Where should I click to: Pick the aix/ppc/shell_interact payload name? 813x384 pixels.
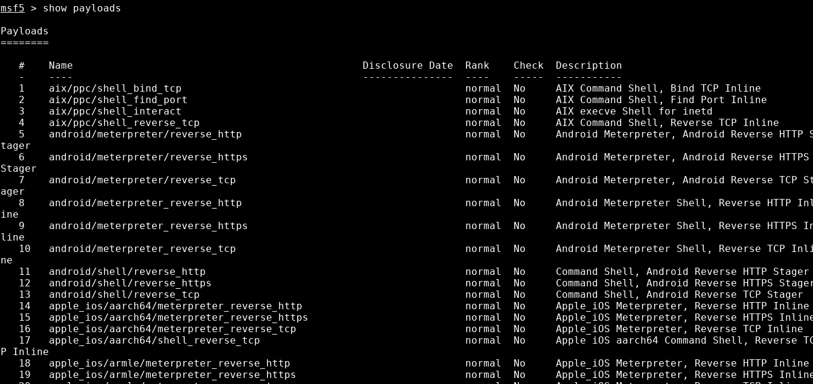(115, 112)
